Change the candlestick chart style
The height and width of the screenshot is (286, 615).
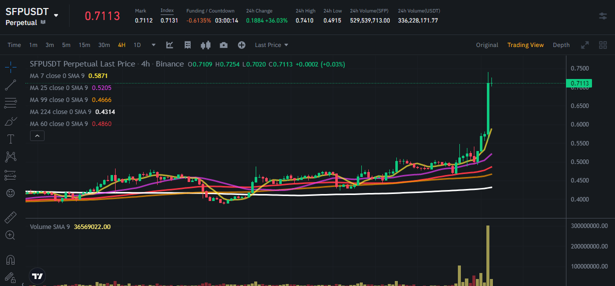click(205, 45)
